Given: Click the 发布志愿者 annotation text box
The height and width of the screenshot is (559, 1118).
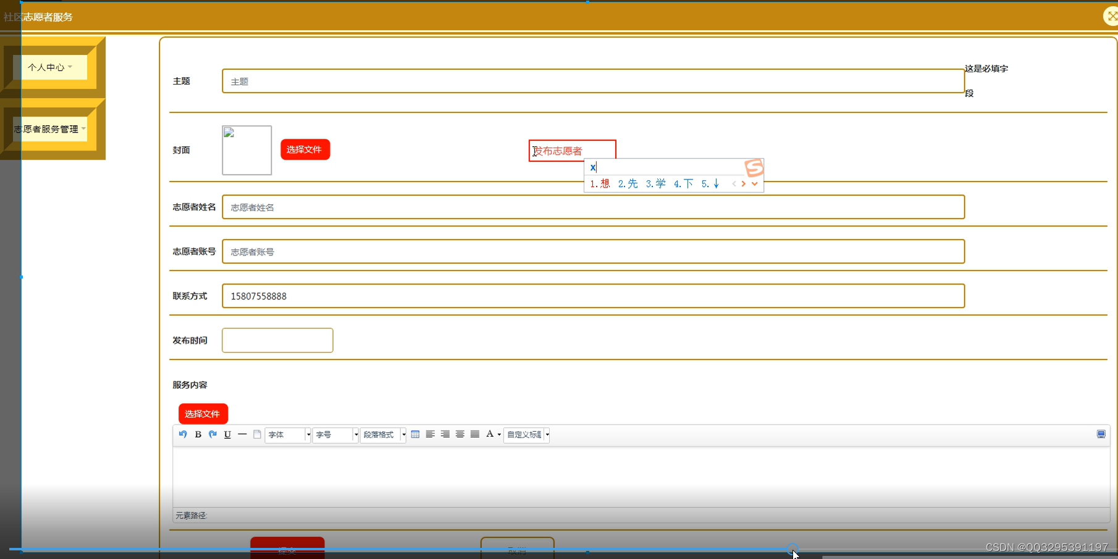Looking at the screenshot, I should [573, 151].
